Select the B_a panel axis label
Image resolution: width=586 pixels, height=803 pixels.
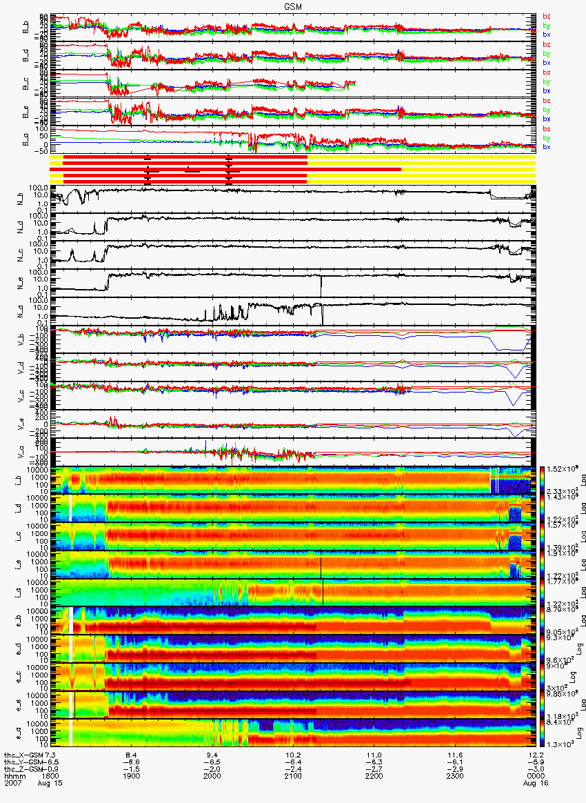(26, 140)
